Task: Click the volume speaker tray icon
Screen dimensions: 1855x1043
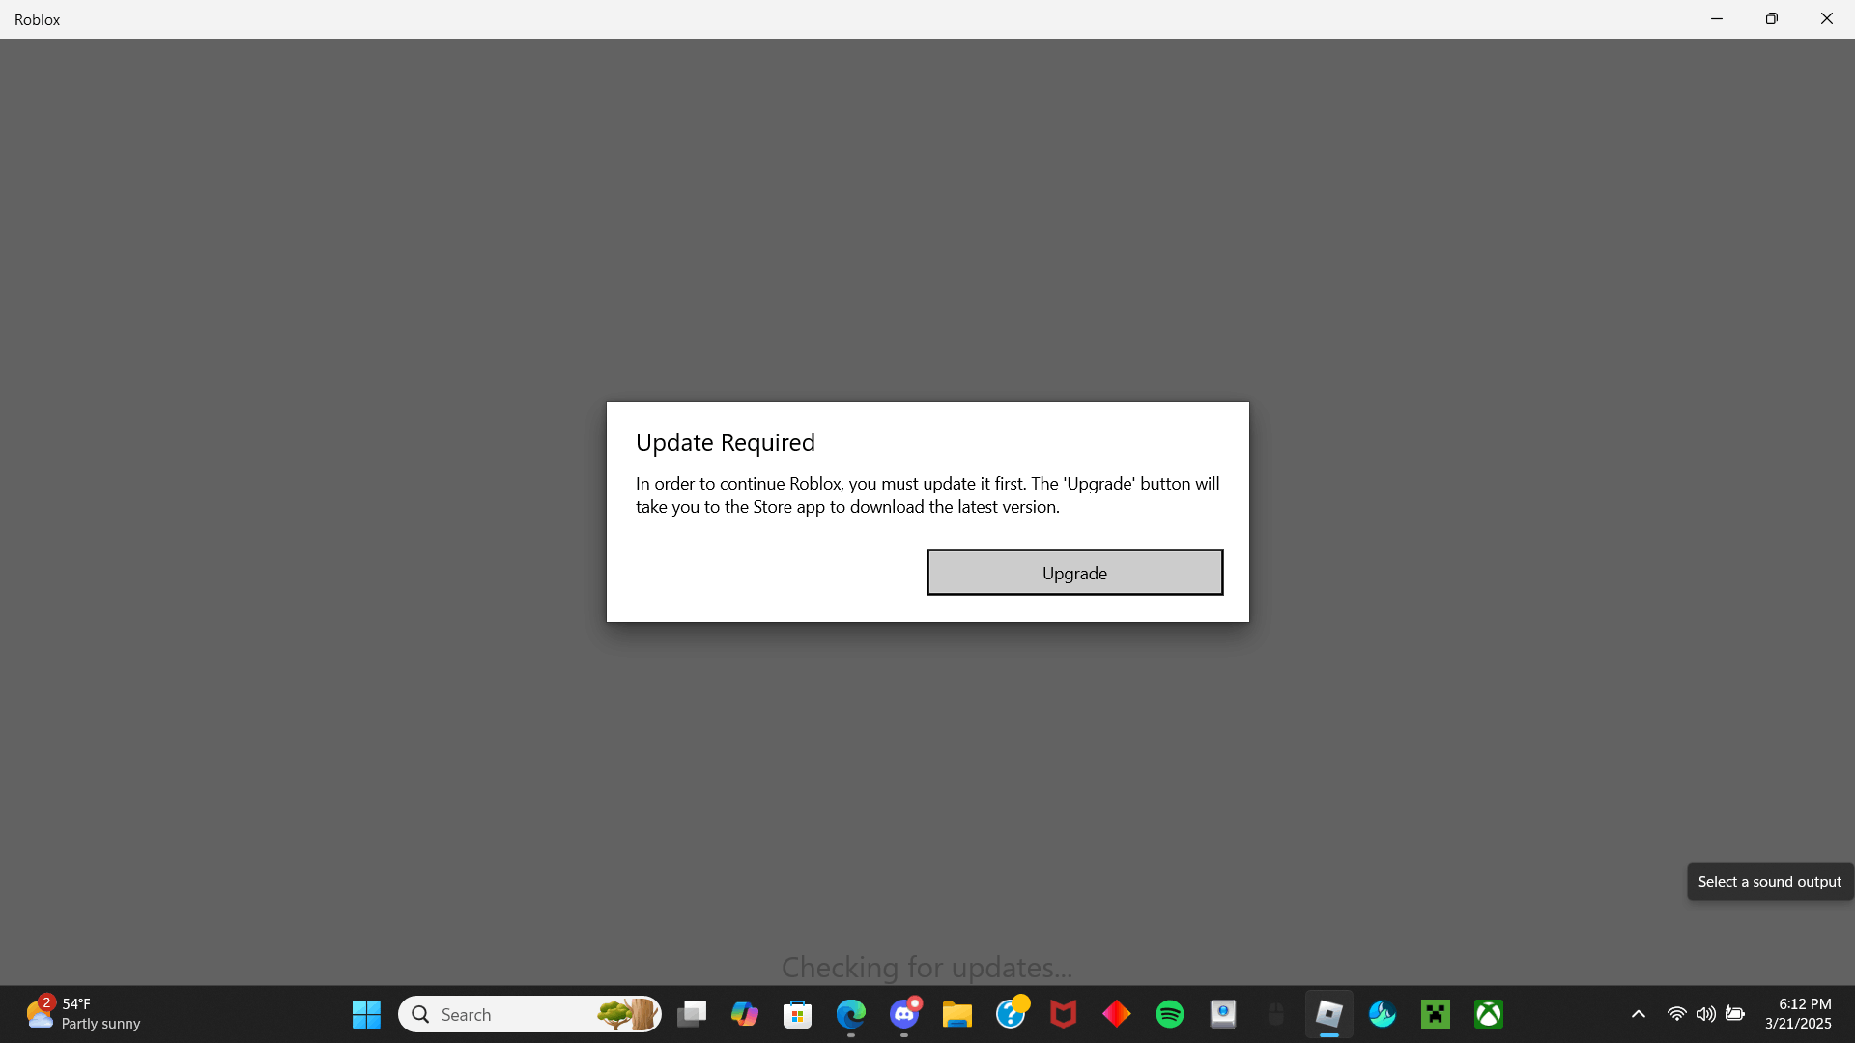Action: (1706, 1014)
